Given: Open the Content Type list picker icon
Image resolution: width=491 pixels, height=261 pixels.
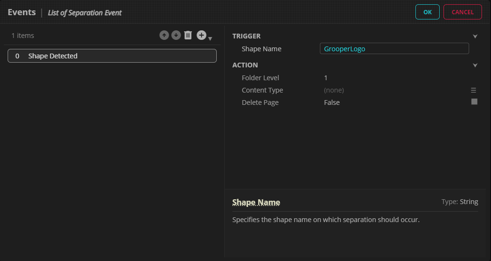Looking at the screenshot, I should 473,90.
